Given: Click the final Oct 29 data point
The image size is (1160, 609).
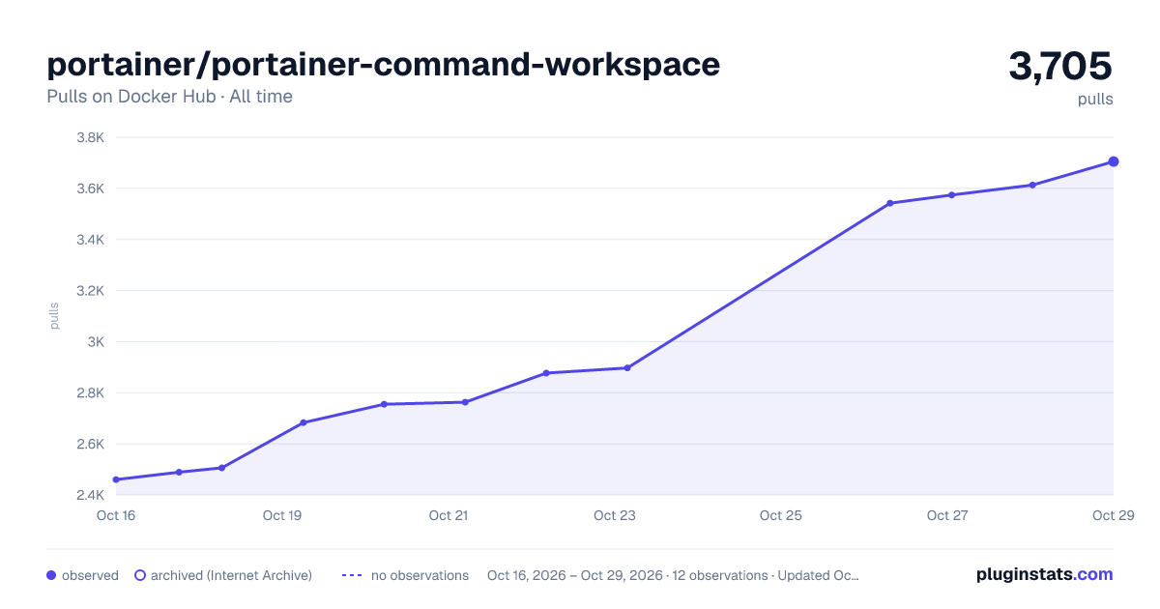Looking at the screenshot, I should (1114, 161).
